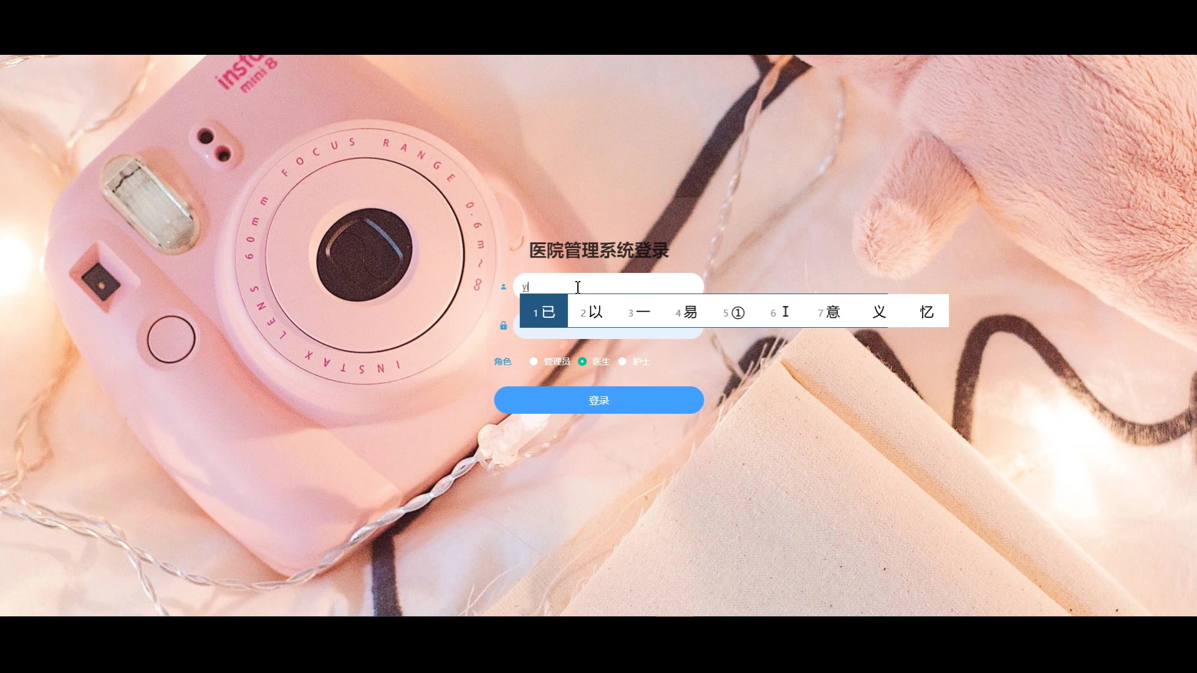Select the 护士 role radio button

(x=622, y=361)
